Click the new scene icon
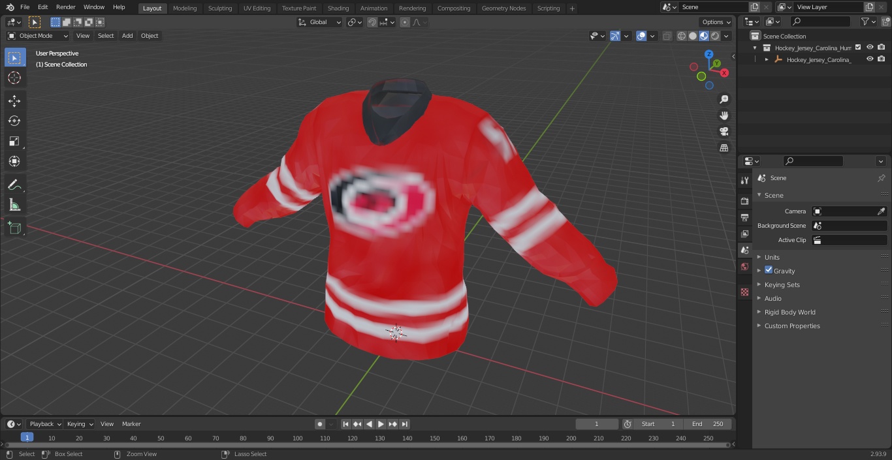This screenshot has height=460, width=892. click(754, 7)
